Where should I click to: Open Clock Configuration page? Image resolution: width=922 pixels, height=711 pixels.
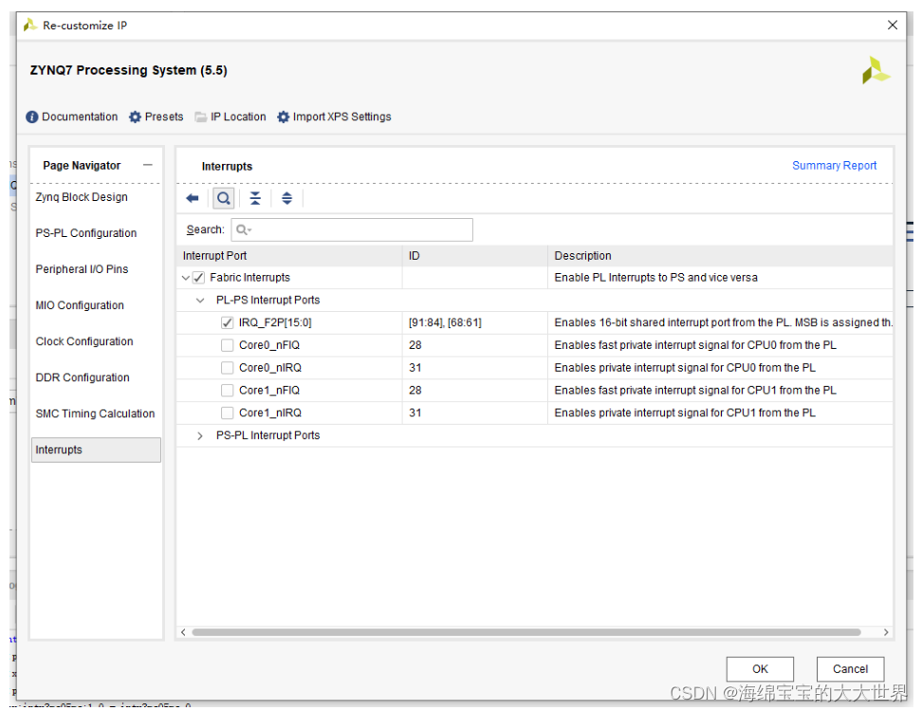coord(84,341)
